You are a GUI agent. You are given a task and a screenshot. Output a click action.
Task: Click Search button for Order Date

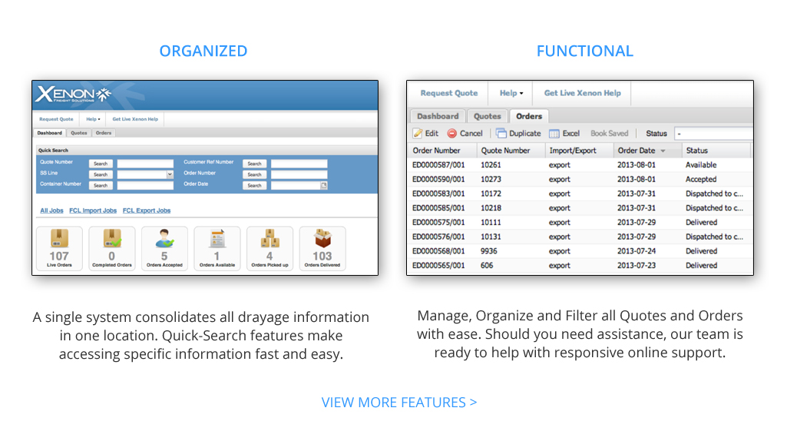254,185
